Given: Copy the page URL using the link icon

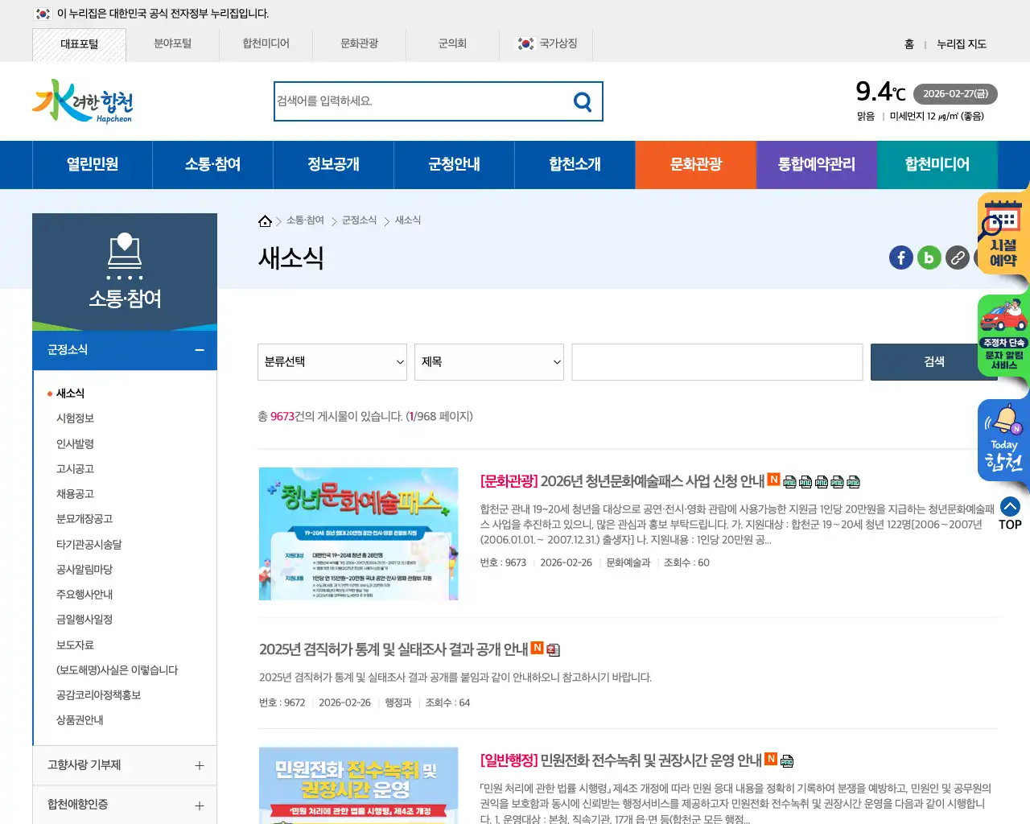Looking at the screenshot, I should coord(957,257).
